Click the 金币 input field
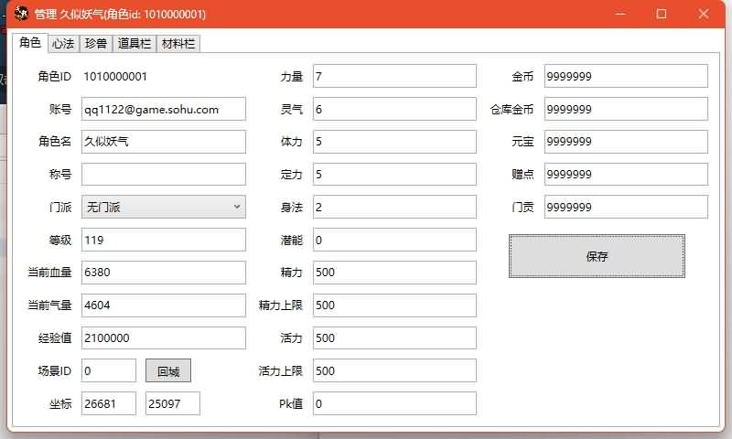 pyautogui.click(x=626, y=76)
